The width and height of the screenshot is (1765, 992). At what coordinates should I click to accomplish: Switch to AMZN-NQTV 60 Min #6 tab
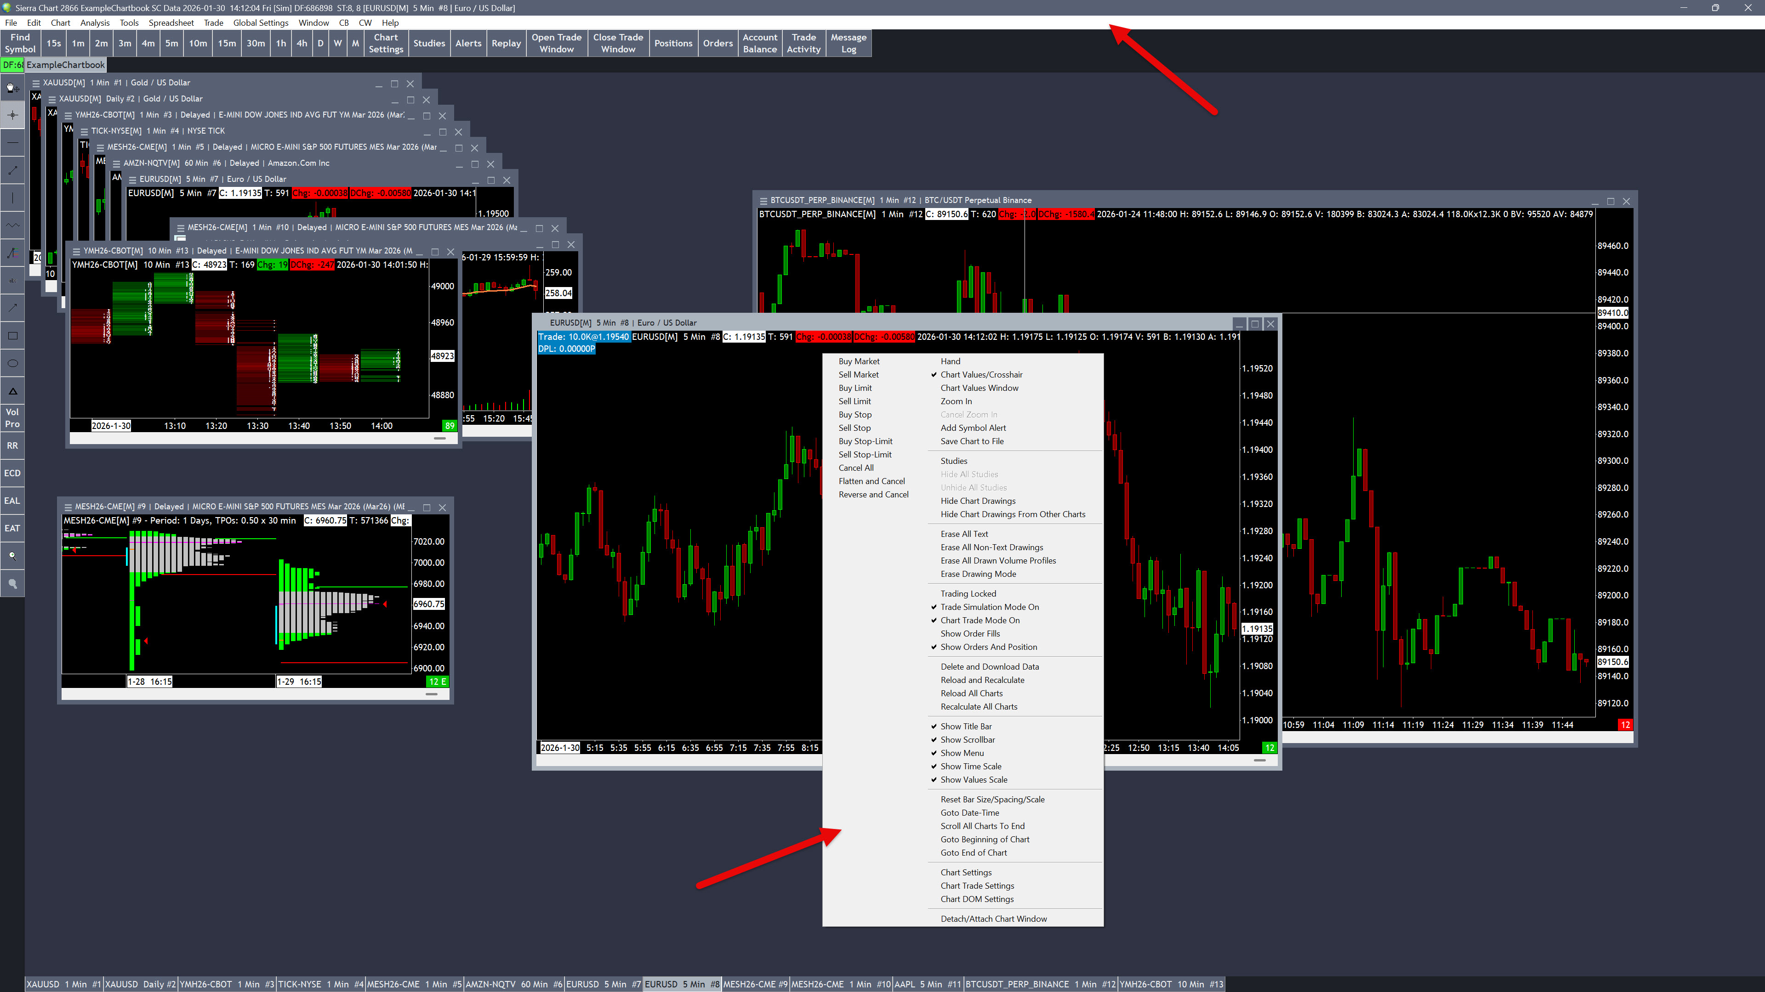click(513, 985)
